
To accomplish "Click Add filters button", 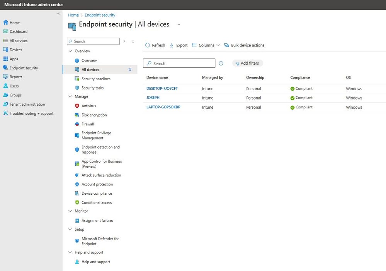I will tap(247, 63).
